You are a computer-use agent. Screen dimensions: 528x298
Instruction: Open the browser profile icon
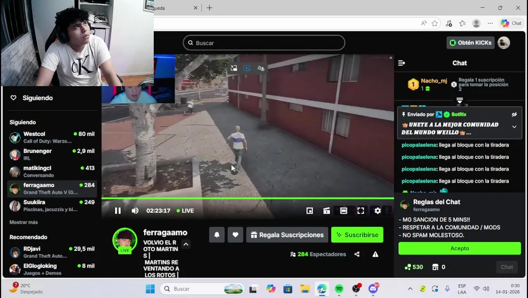[476, 23]
